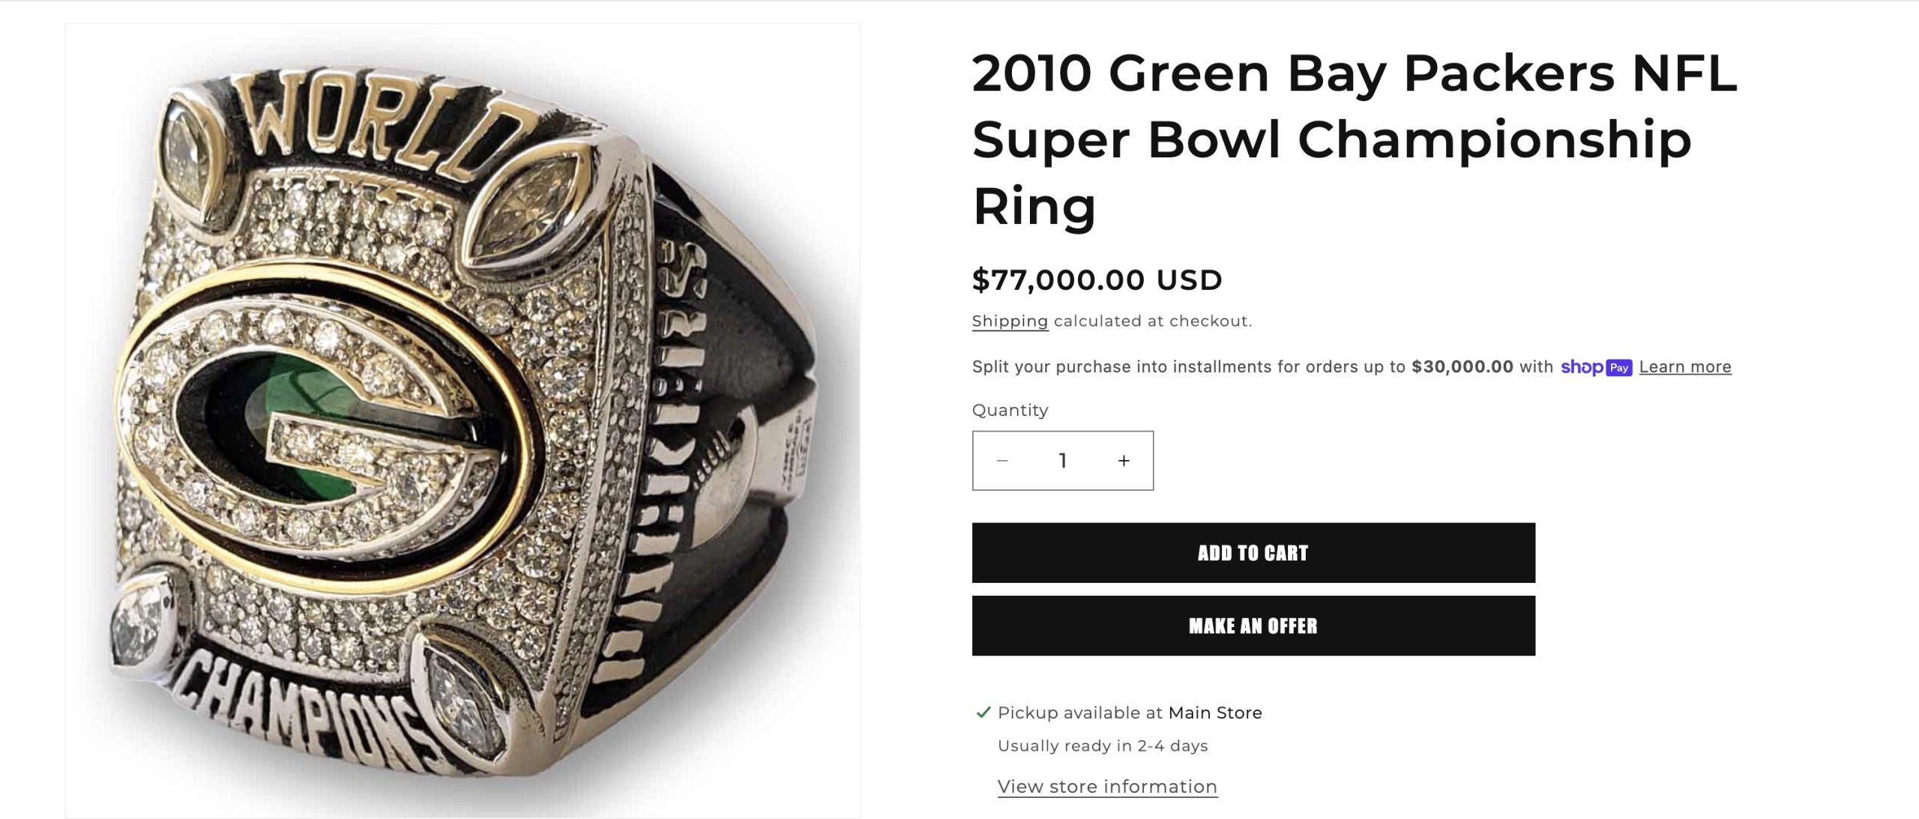Click the $77,000.00 USD price
The image size is (1919, 819).
(1097, 280)
